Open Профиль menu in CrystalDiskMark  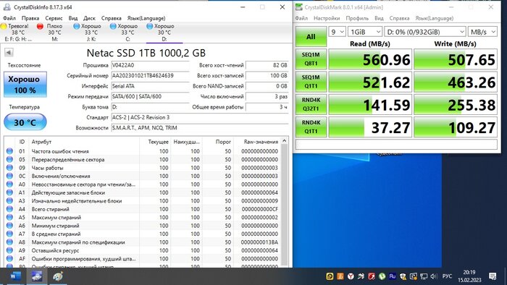tap(357, 18)
